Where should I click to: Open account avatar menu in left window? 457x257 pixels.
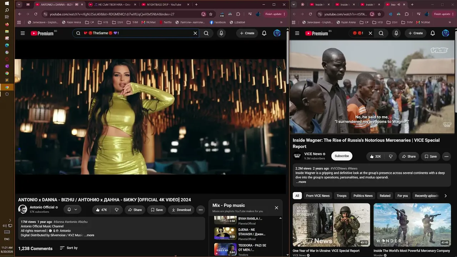pos(277,33)
